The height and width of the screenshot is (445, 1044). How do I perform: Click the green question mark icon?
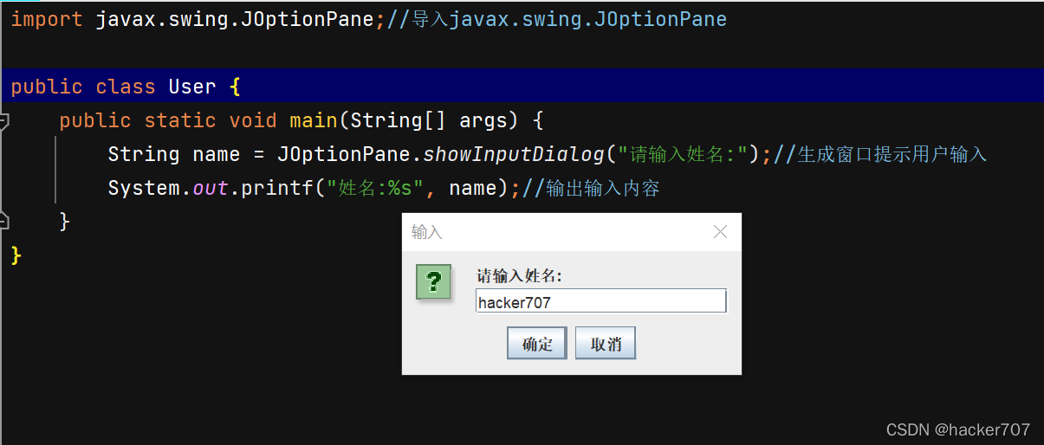(434, 282)
